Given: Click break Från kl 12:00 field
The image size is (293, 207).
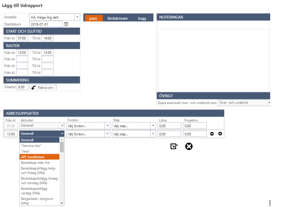Looking at the screenshot, I should 22,52.
